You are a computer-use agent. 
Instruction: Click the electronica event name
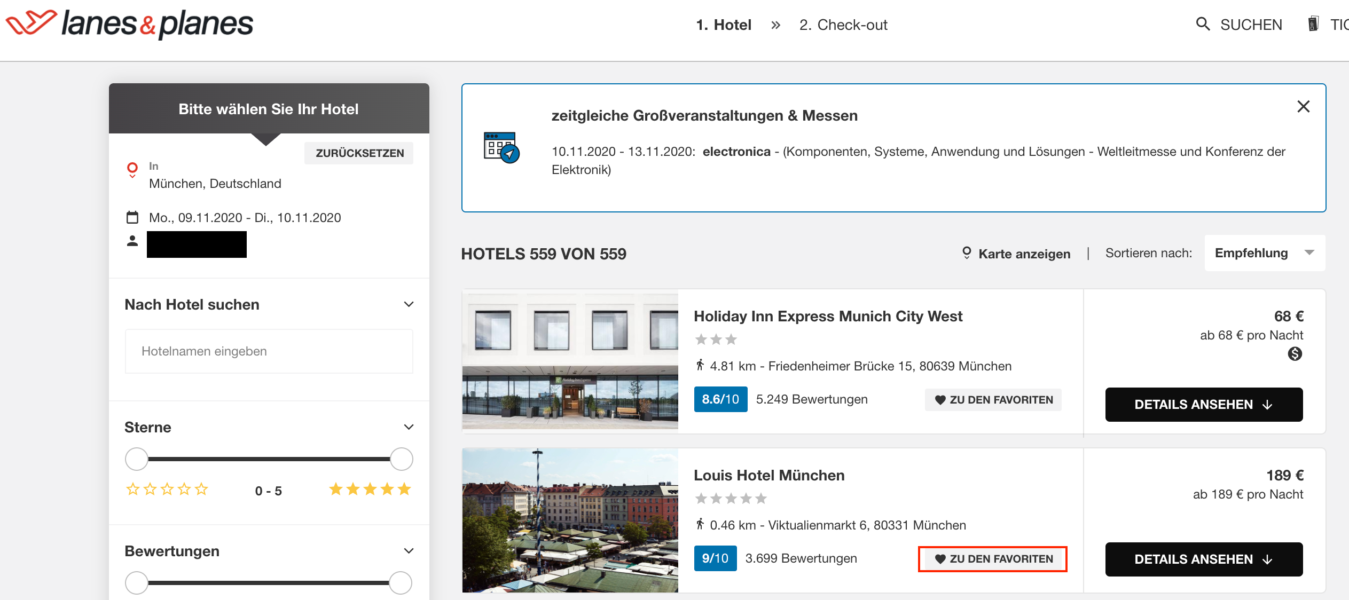tap(736, 152)
